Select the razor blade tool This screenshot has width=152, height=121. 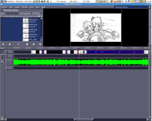2,61
